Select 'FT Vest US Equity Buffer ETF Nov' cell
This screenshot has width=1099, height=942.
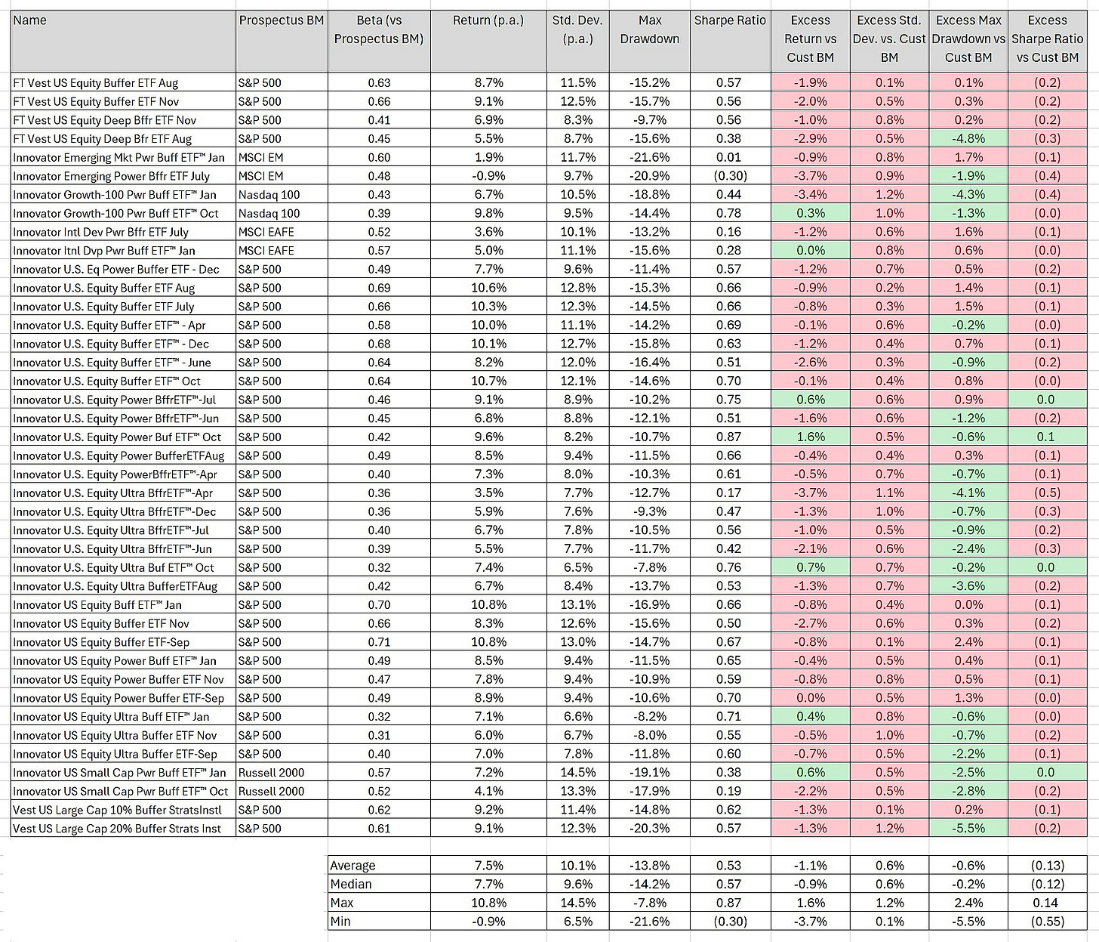coord(123,101)
